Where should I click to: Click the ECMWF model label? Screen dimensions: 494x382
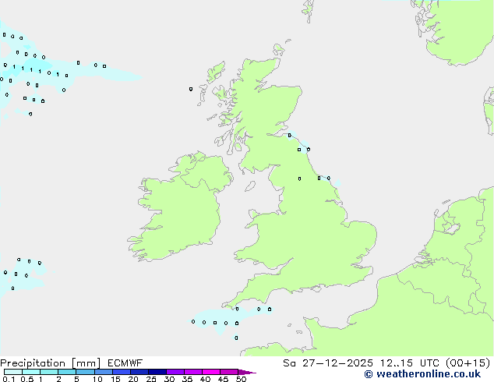pyautogui.click(x=125, y=363)
